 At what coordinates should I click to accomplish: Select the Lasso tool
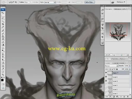click(x=3, y=19)
